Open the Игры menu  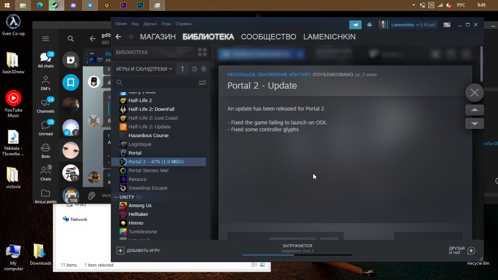pyautogui.click(x=166, y=24)
